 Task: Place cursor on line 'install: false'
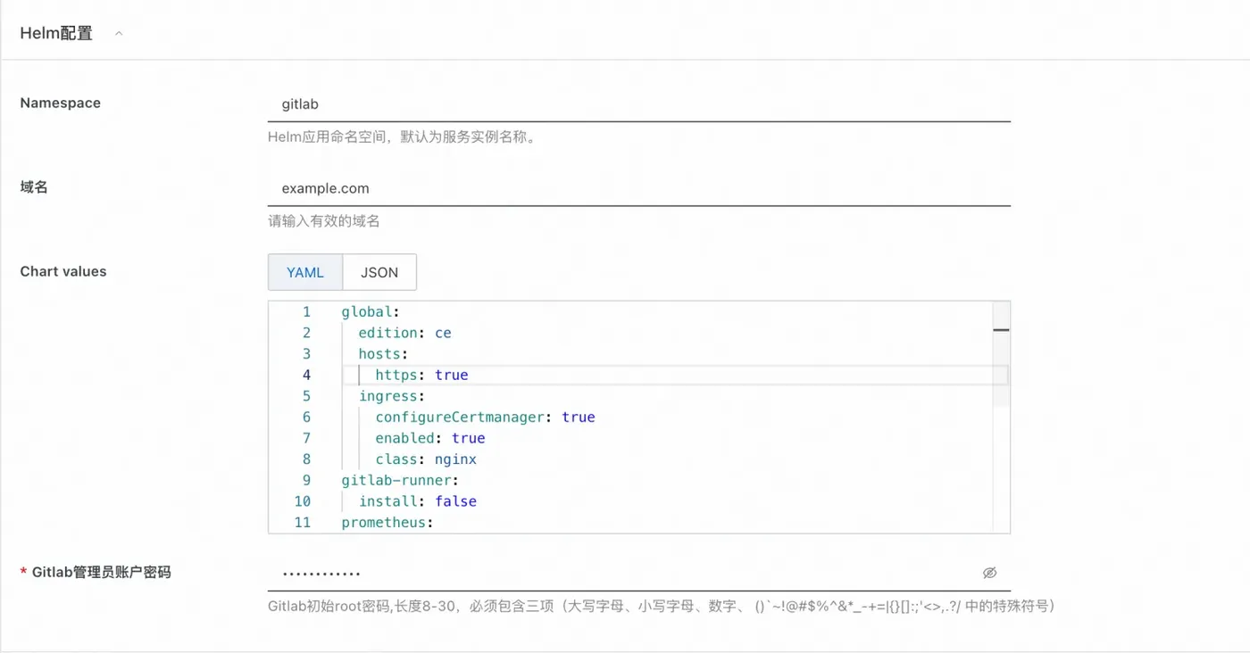coord(418,501)
